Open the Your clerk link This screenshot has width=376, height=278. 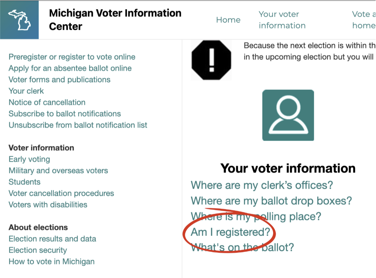point(26,91)
